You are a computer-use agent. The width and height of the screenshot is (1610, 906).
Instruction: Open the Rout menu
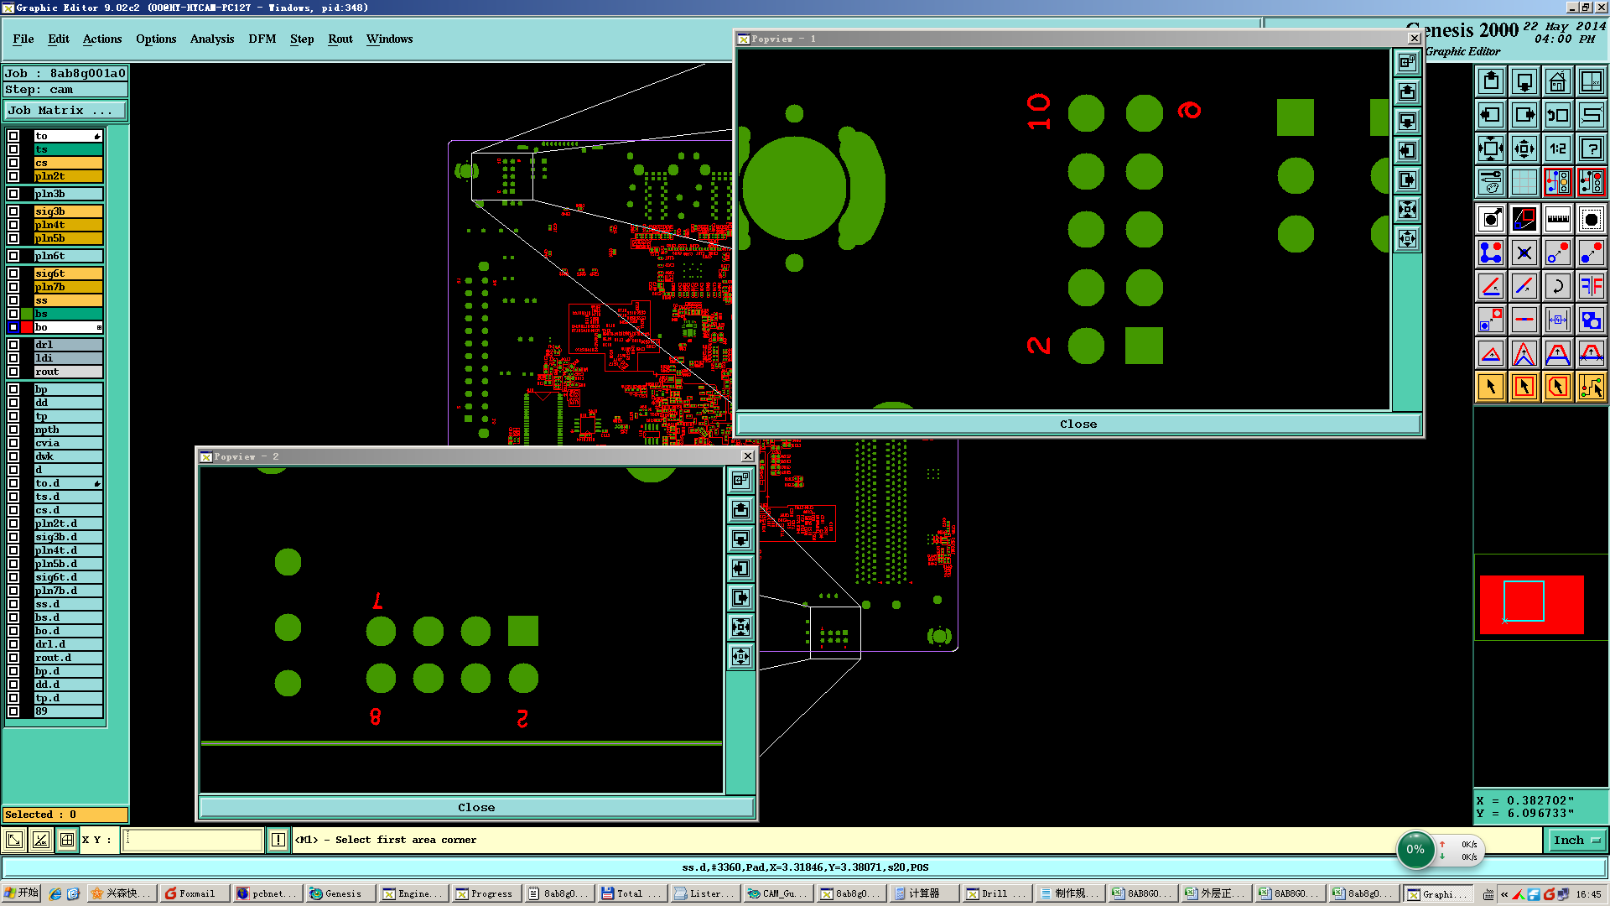tap(340, 39)
